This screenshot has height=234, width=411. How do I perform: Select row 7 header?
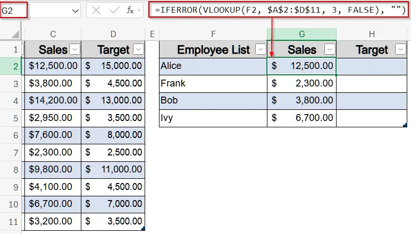pyautogui.click(x=11, y=153)
